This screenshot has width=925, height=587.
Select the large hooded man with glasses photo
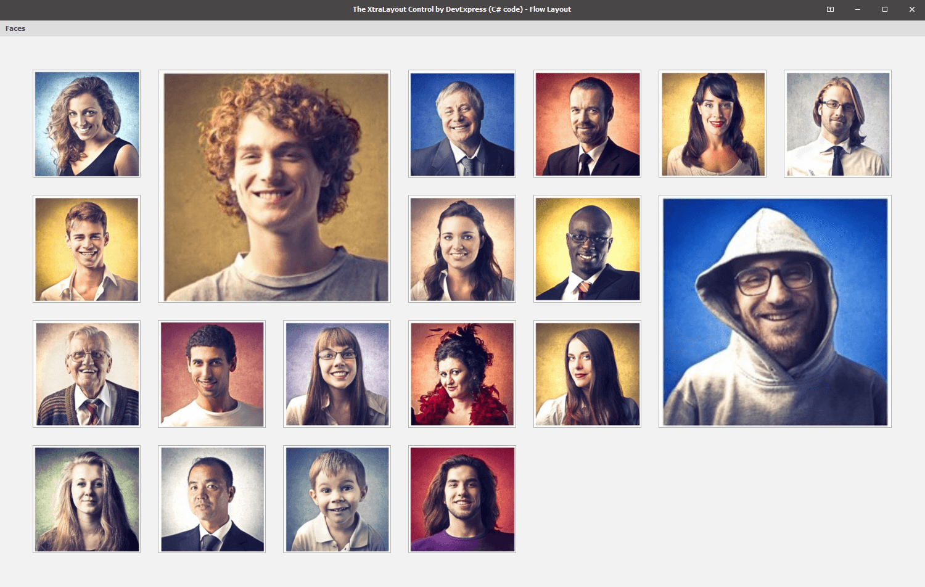[x=775, y=311]
